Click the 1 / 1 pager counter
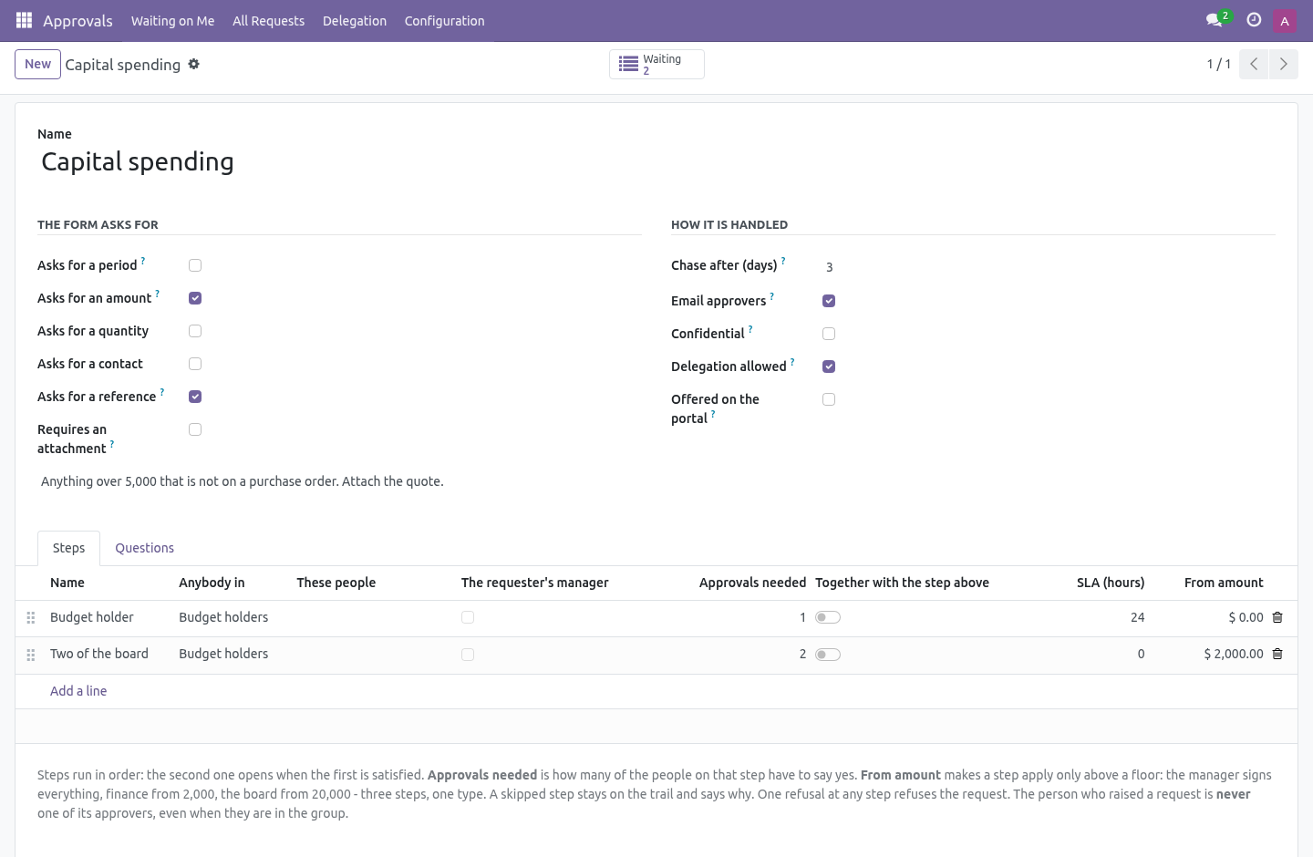Viewport: 1313px width, 857px height. click(x=1218, y=64)
